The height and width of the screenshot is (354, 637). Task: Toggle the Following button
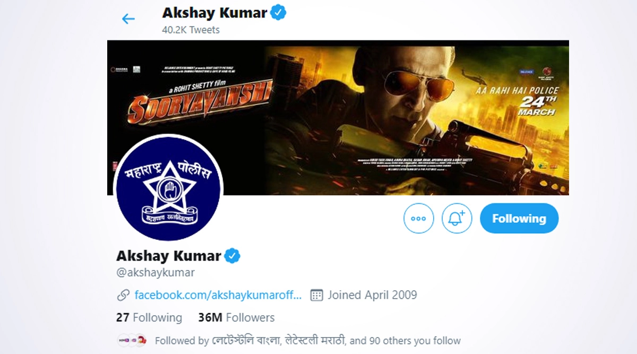(x=519, y=218)
